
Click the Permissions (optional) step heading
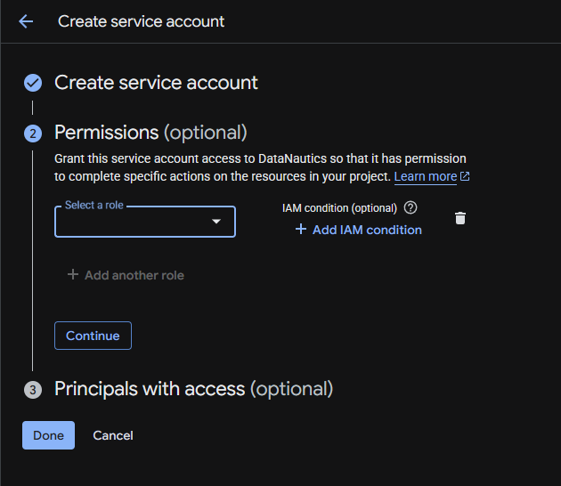click(x=150, y=133)
